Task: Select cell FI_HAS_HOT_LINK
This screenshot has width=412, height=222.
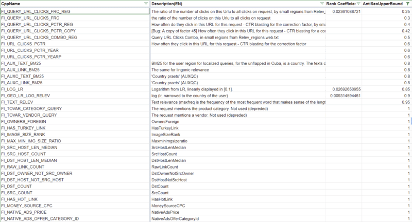Action: [75, 199]
